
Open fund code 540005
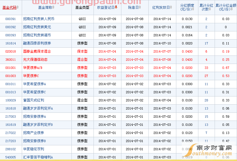coord(10,158)
